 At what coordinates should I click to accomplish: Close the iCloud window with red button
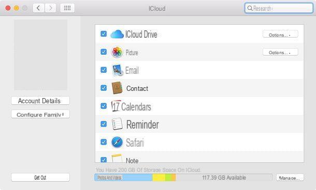point(8,8)
